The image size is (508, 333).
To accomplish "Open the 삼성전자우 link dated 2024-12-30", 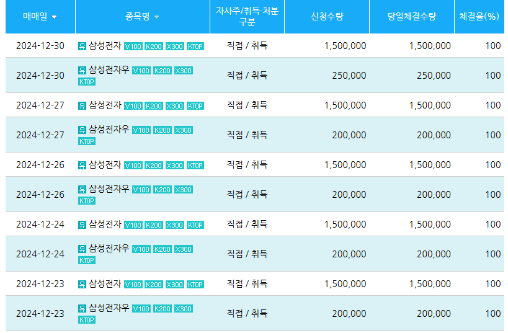I will (x=109, y=69).
